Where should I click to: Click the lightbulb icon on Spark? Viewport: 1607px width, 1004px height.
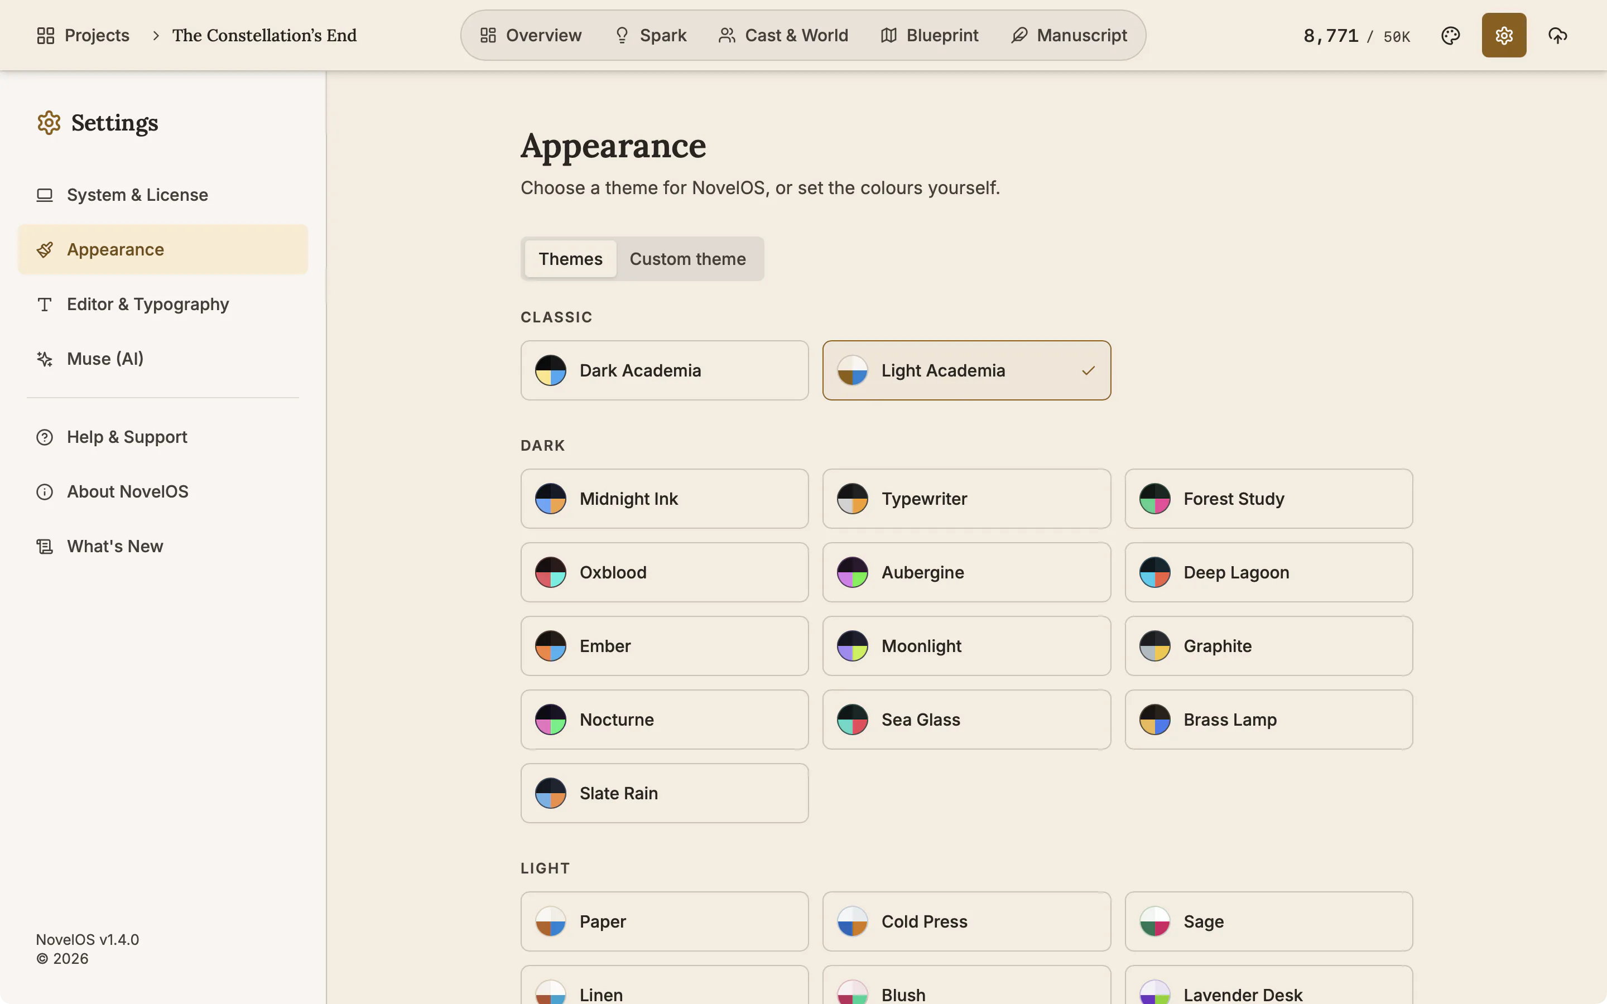[x=622, y=35]
